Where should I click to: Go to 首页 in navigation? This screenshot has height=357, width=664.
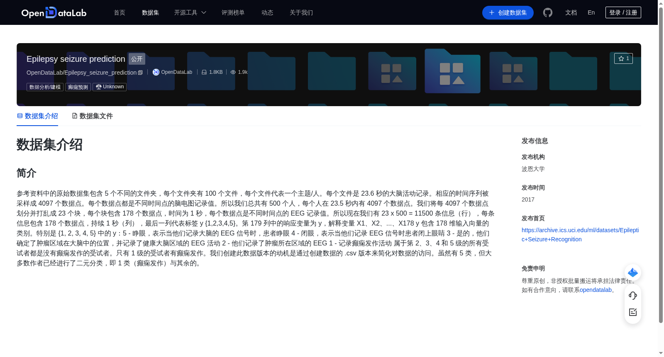point(120,12)
